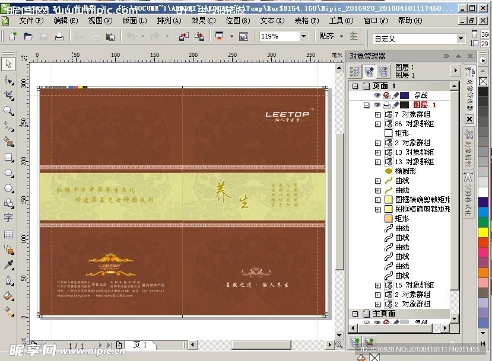492x361 pixels.
Task: Click the Print icon in the toolbar
Action: [59, 36]
